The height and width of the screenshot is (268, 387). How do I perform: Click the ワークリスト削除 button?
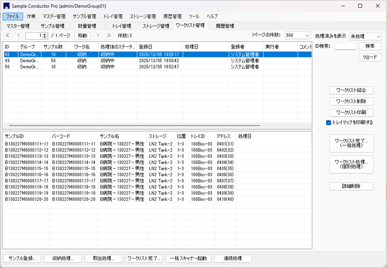tap(351, 101)
